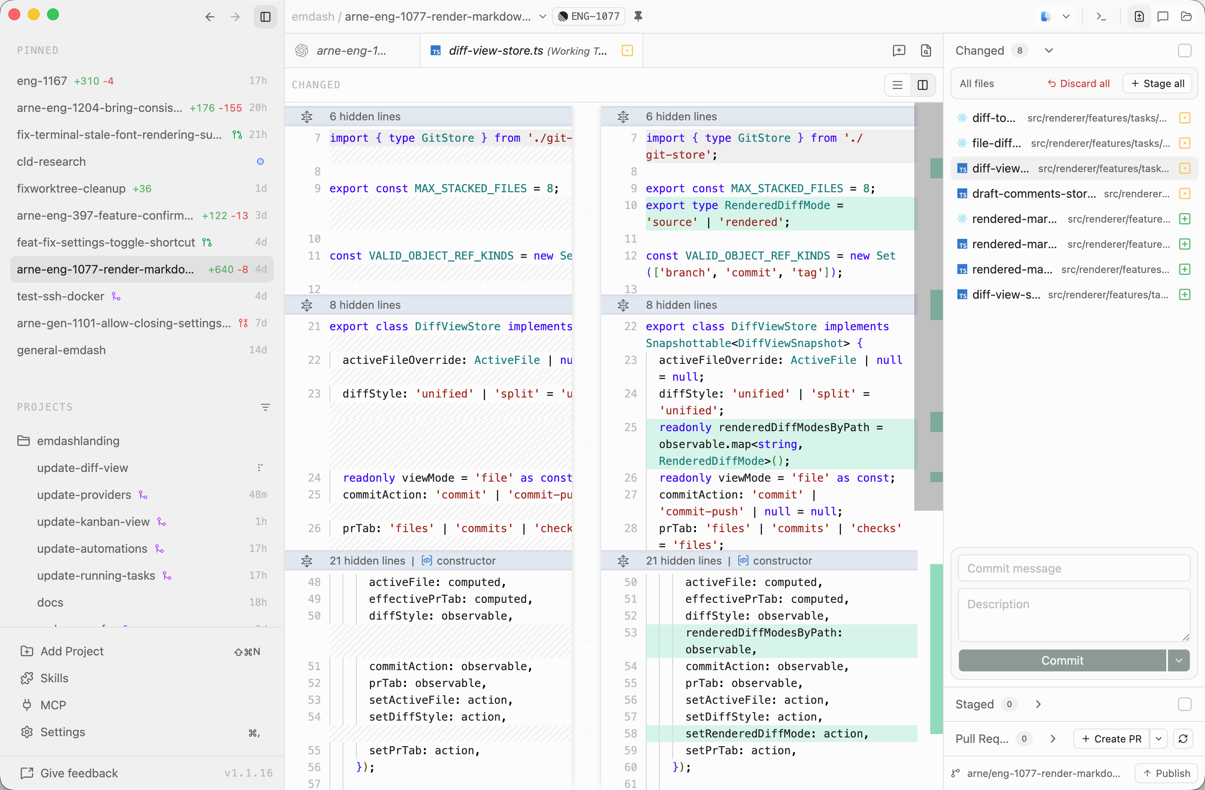Click modified marker on diff-to... file row
Image resolution: width=1205 pixels, height=790 pixels.
tap(1185, 118)
